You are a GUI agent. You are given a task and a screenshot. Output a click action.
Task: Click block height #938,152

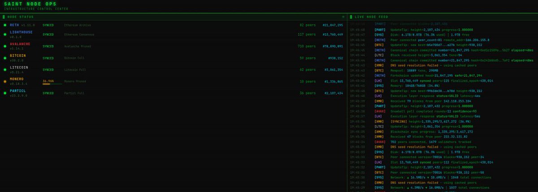(x=335, y=58)
